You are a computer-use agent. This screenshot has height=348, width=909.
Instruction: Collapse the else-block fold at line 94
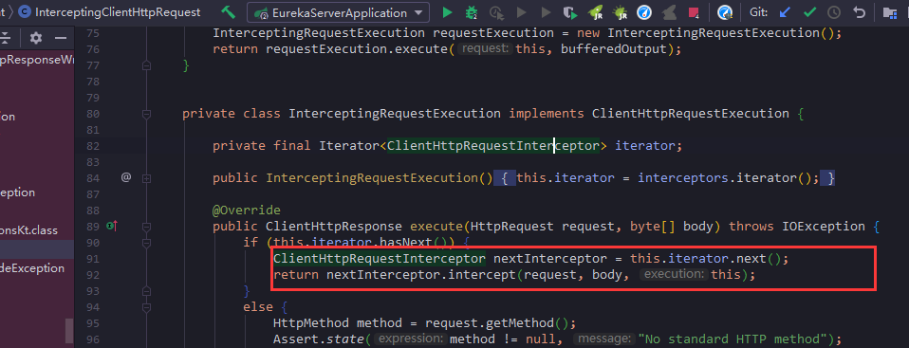[146, 306]
